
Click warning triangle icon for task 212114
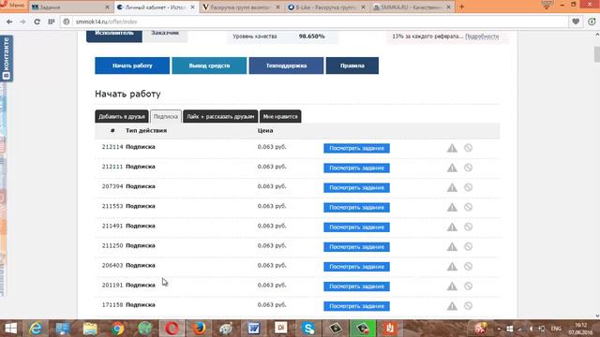pos(452,148)
